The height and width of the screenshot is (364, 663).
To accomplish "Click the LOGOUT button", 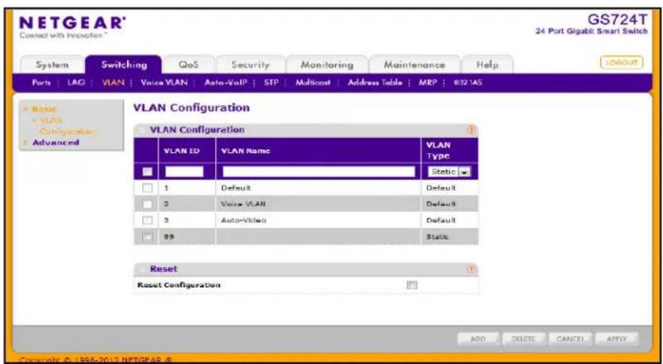I will pyautogui.click(x=621, y=62).
